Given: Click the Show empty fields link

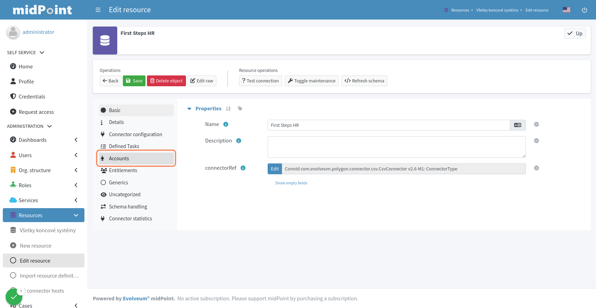Looking at the screenshot, I should coord(291,183).
